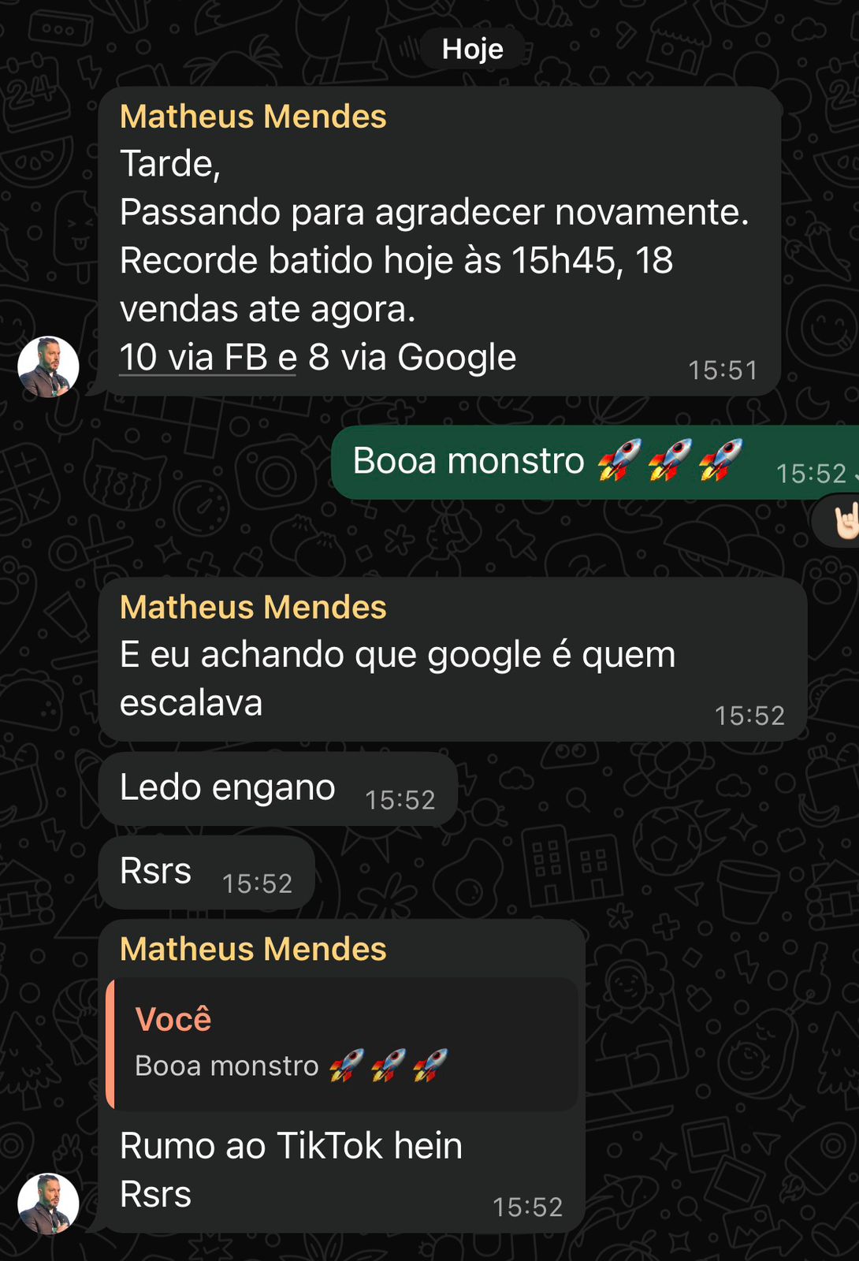Viewport: 859px width, 1261px height.
Task: Tap Matheus Mendes name above the quoted reply
Action: 253,949
